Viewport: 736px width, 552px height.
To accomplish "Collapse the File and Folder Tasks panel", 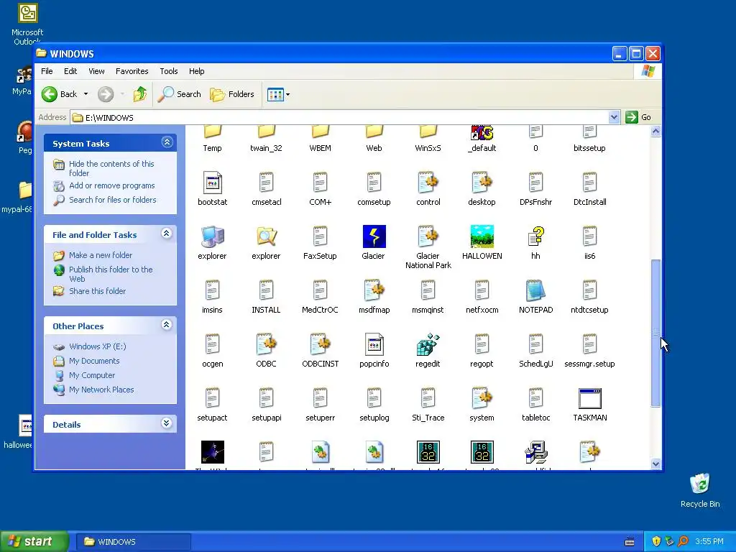I will [x=166, y=234].
